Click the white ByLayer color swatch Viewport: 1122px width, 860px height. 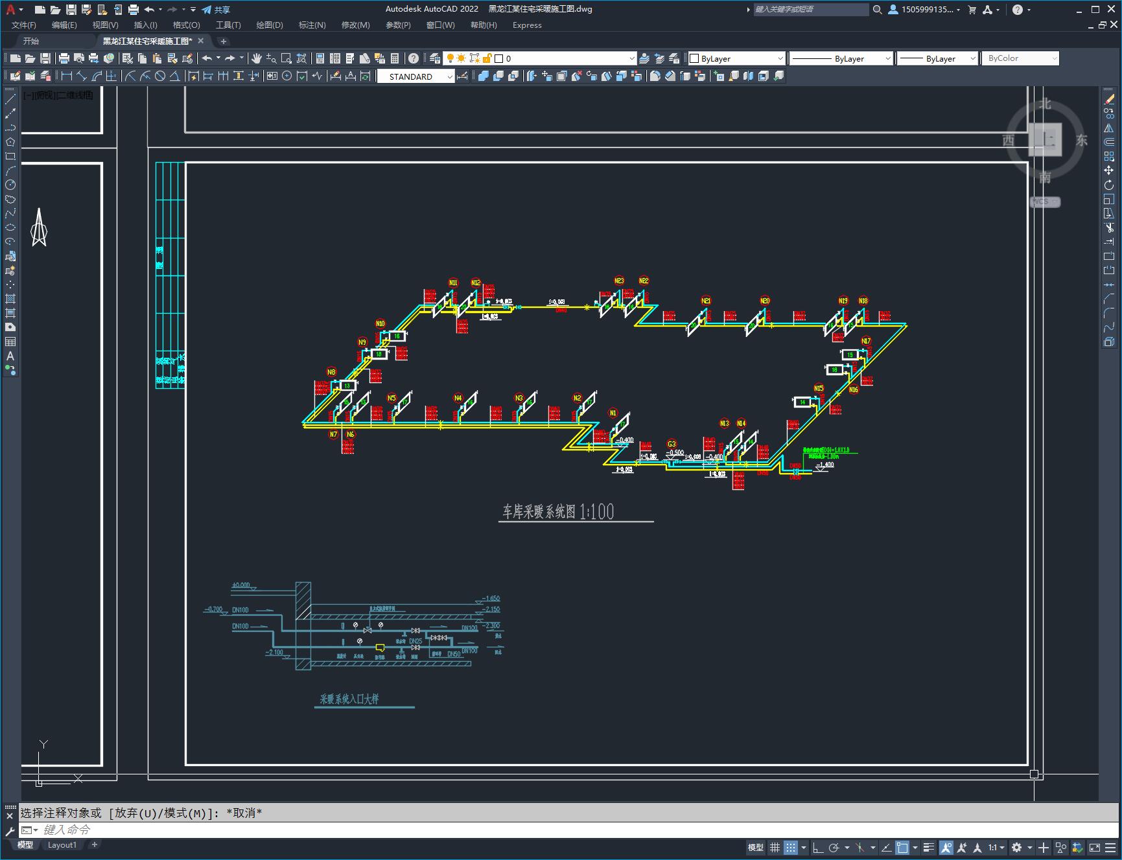tap(694, 58)
